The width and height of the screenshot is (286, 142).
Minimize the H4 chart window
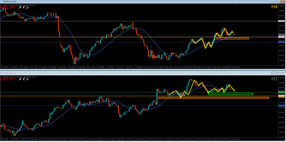pyautogui.click(x=272, y=2)
